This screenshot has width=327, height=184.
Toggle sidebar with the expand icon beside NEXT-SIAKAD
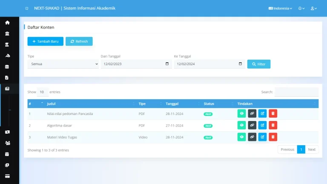coord(27,8)
